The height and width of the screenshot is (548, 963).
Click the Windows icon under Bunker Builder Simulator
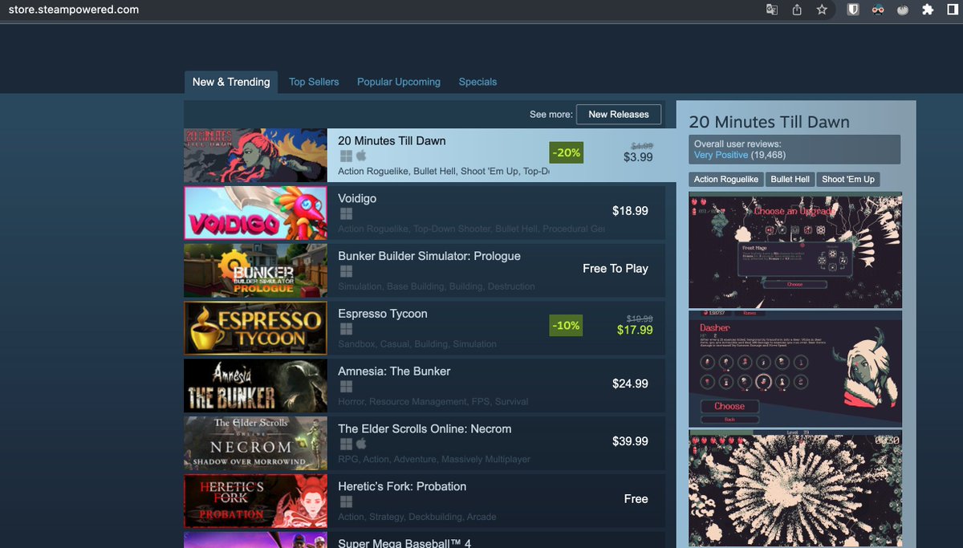pyautogui.click(x=346, y=271)
